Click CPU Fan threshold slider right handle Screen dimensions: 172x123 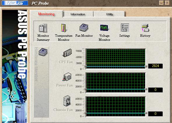146,66
